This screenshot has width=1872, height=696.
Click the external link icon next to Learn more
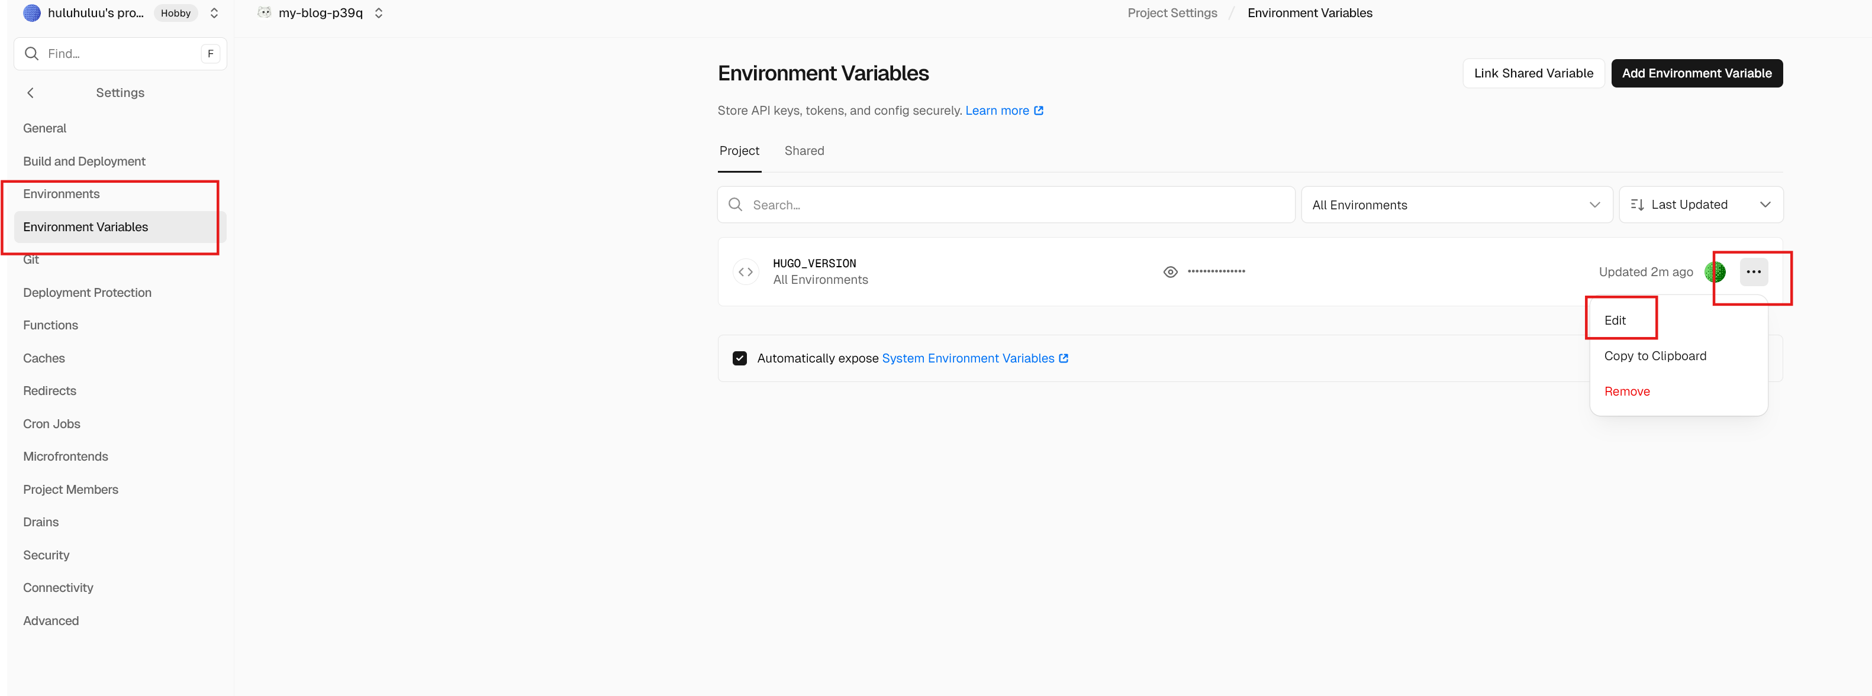click(1039, 111)
